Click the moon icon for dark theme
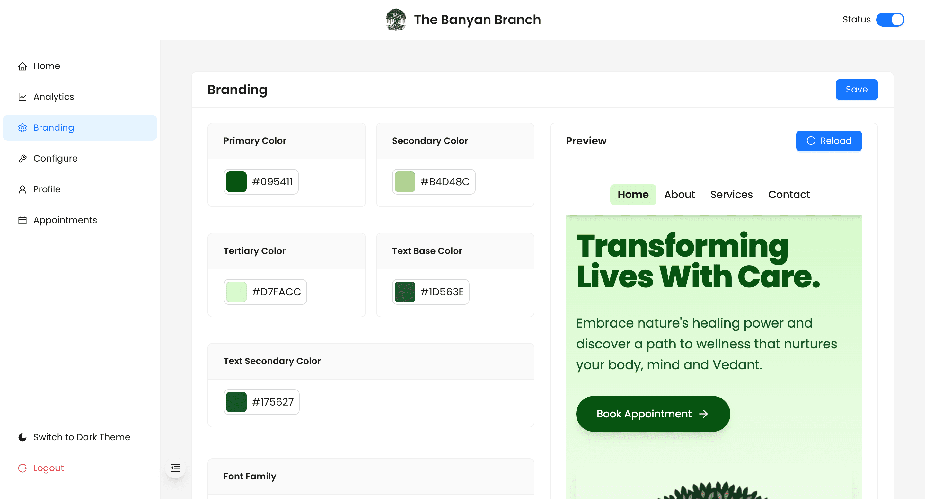Viewport: 925px width, 499px height. click(x=22, y=437)
